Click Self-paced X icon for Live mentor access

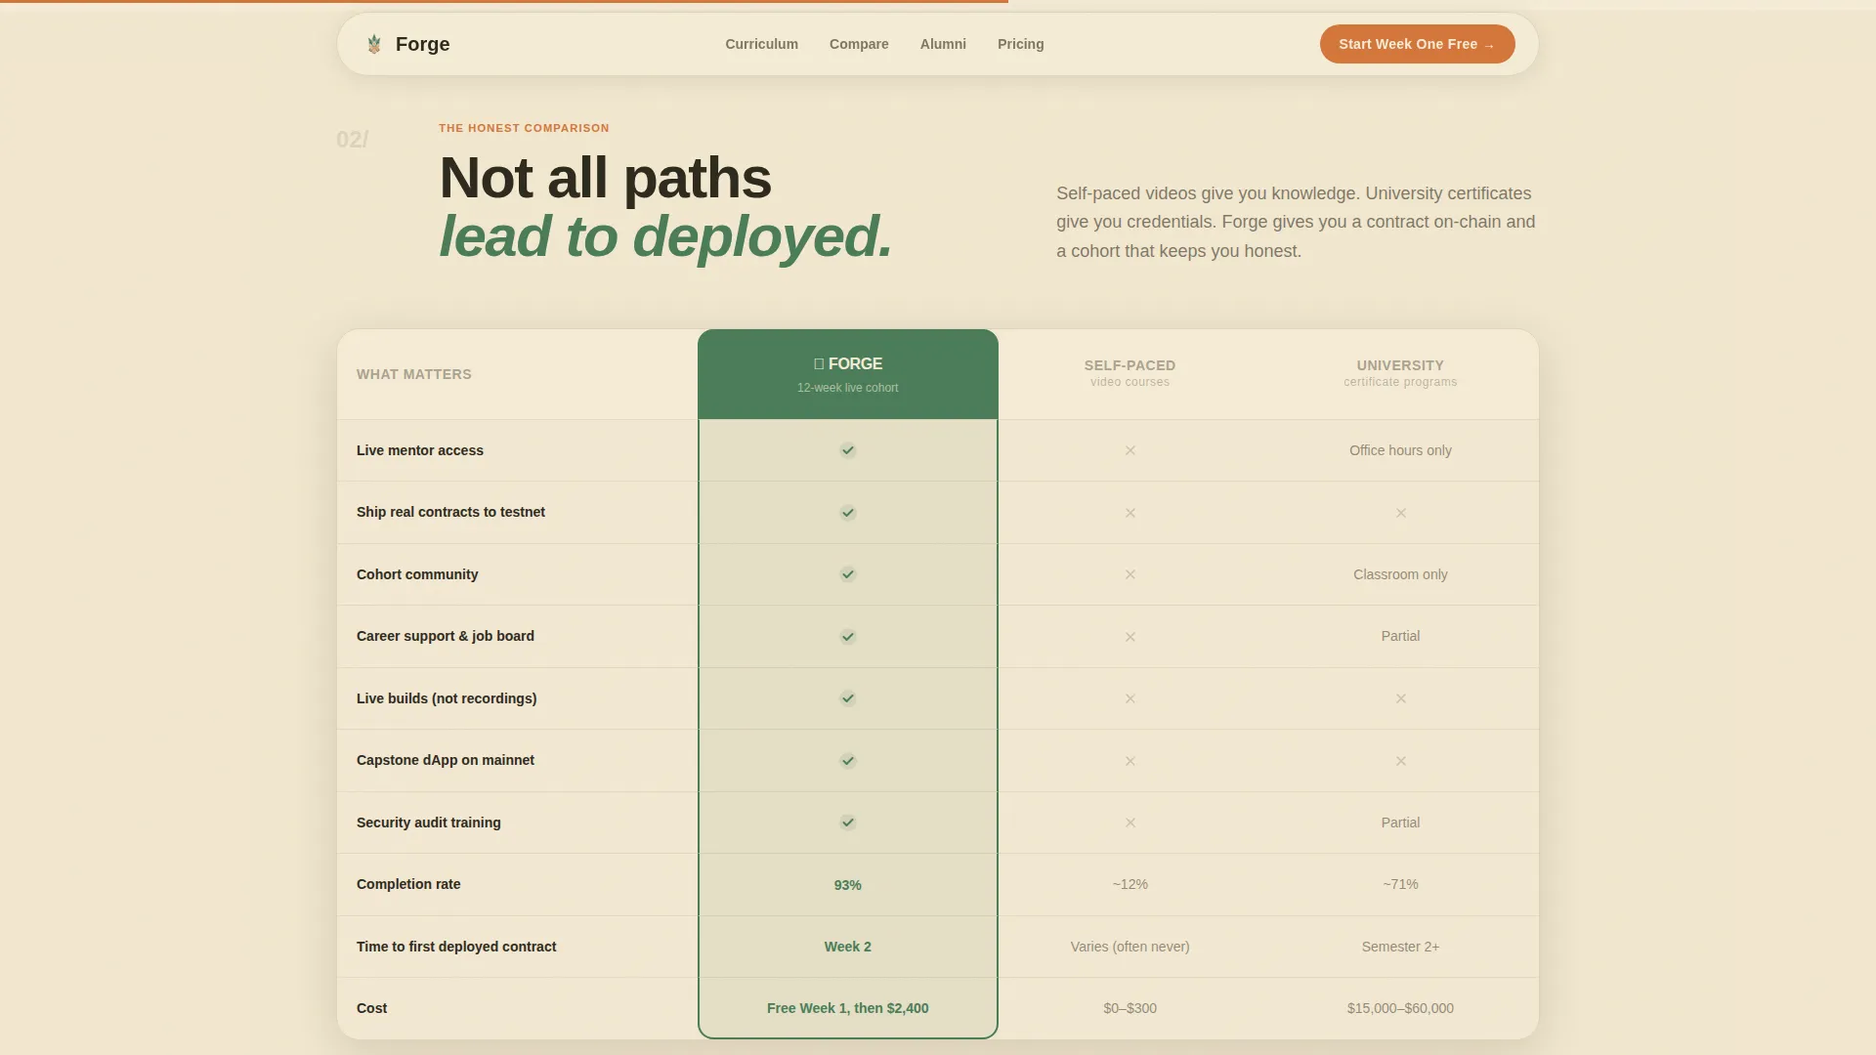point(1130,450)
